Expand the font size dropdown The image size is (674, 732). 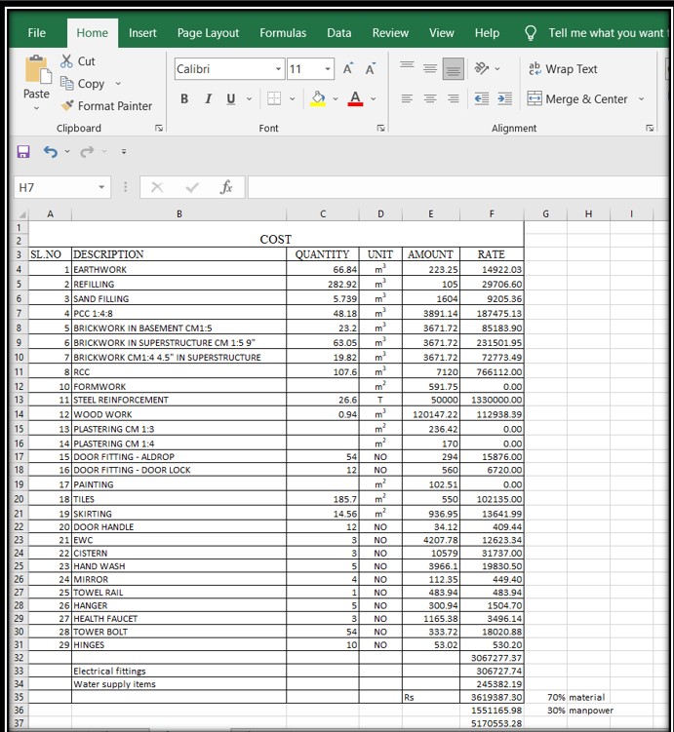click(327, 69)
